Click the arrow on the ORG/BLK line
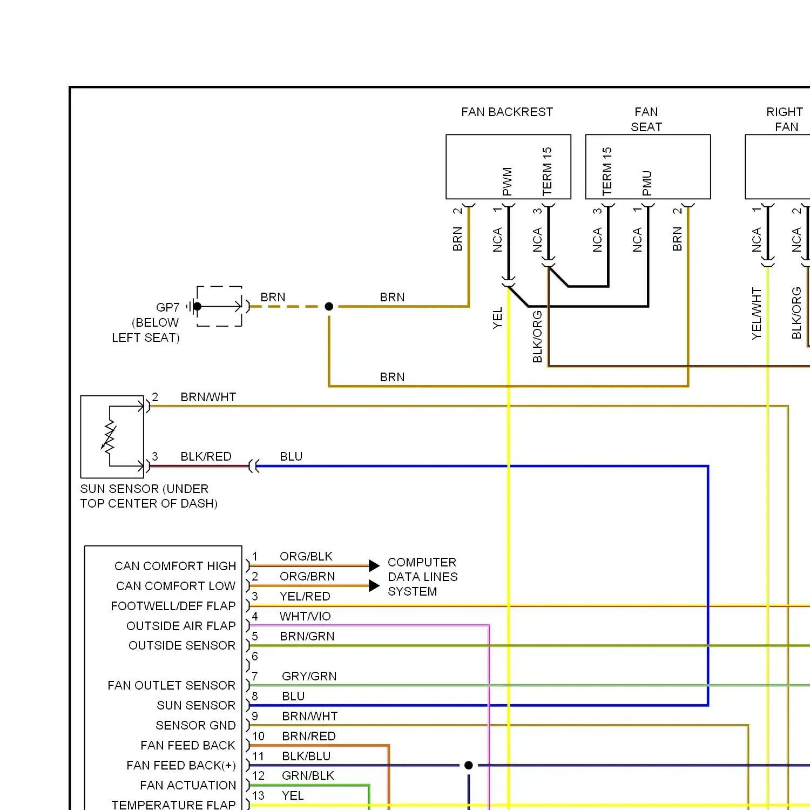This screenshot has height=810, width=810. 374,566
